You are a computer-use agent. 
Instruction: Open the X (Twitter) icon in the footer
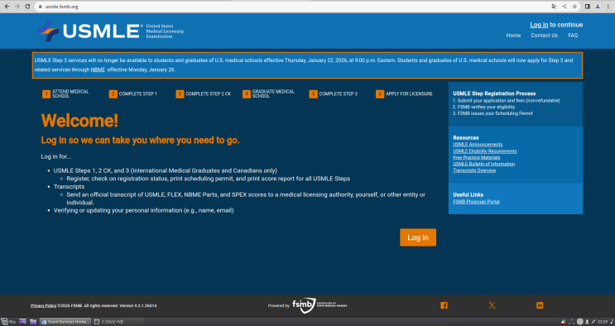[x=492, y=305]
